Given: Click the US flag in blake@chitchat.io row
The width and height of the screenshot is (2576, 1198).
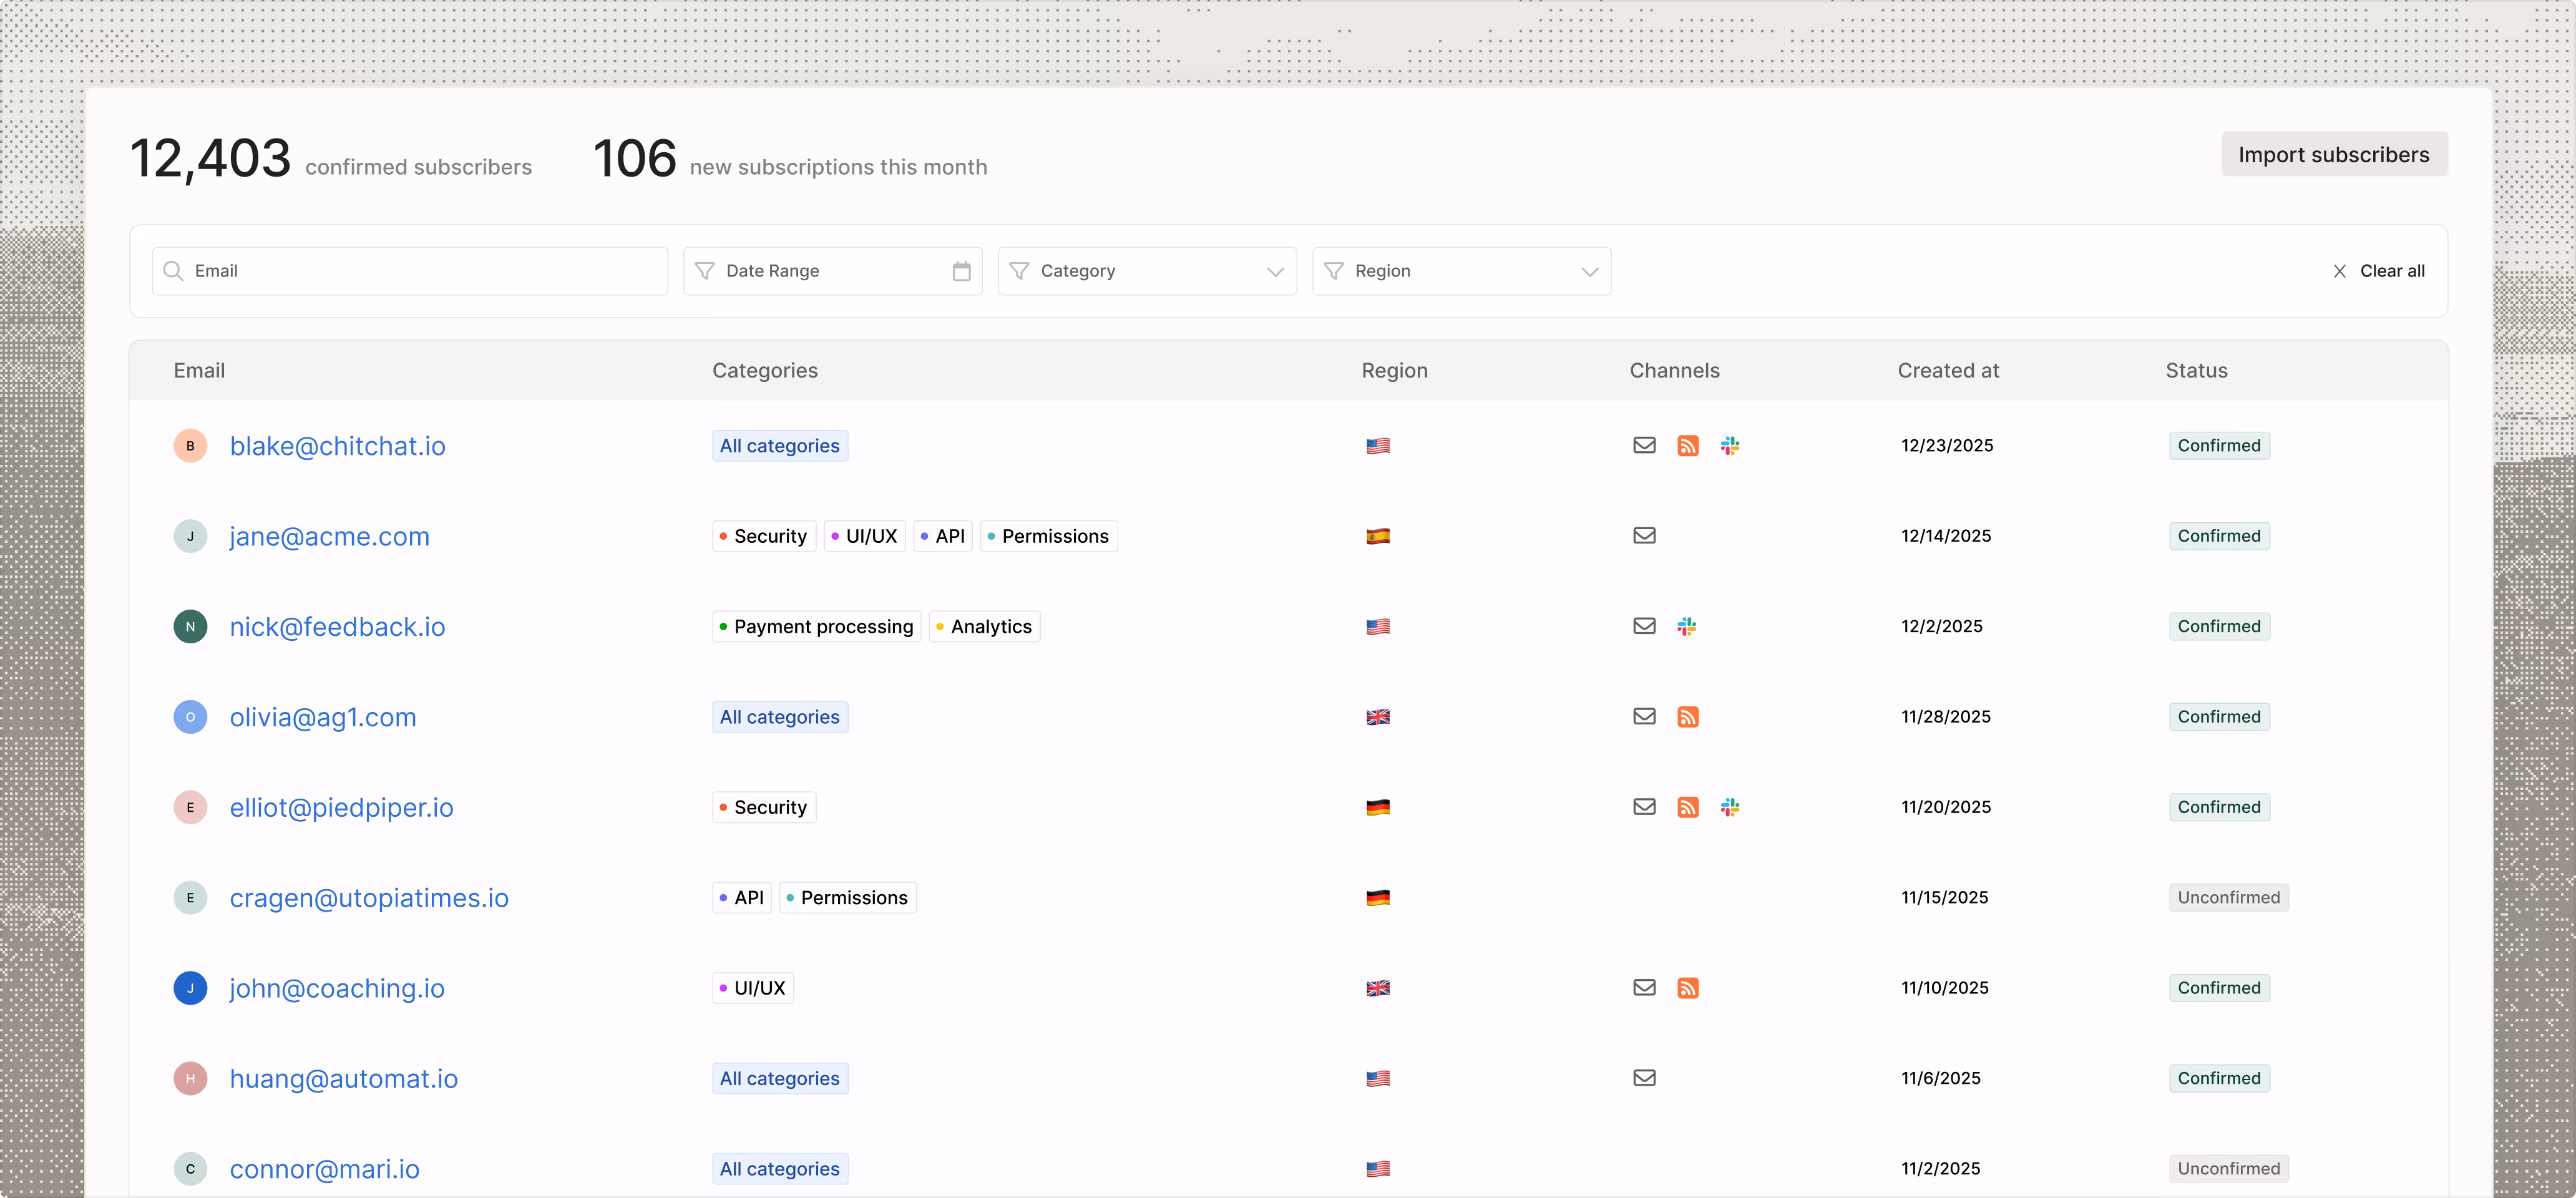Looking at the screenshot, I should point(1378,446).
